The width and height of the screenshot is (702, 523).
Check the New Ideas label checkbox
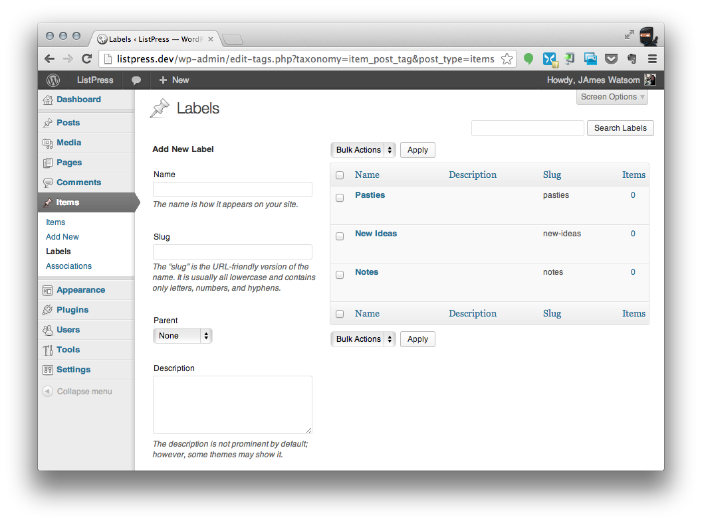point(340,236)
